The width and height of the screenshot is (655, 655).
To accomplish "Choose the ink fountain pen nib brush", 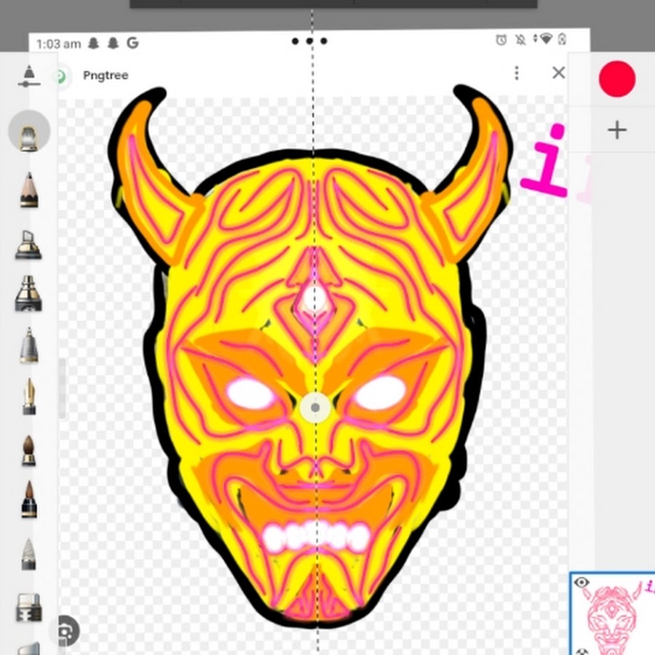I will pyautogui.click(x=29, y=397).
